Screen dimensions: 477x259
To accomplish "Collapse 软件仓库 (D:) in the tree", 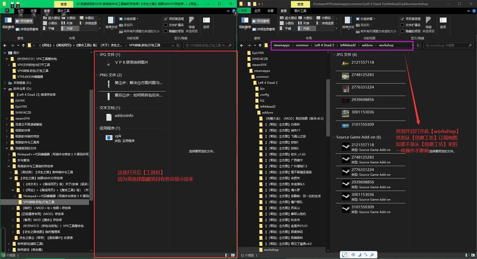I will click(4, 88).
